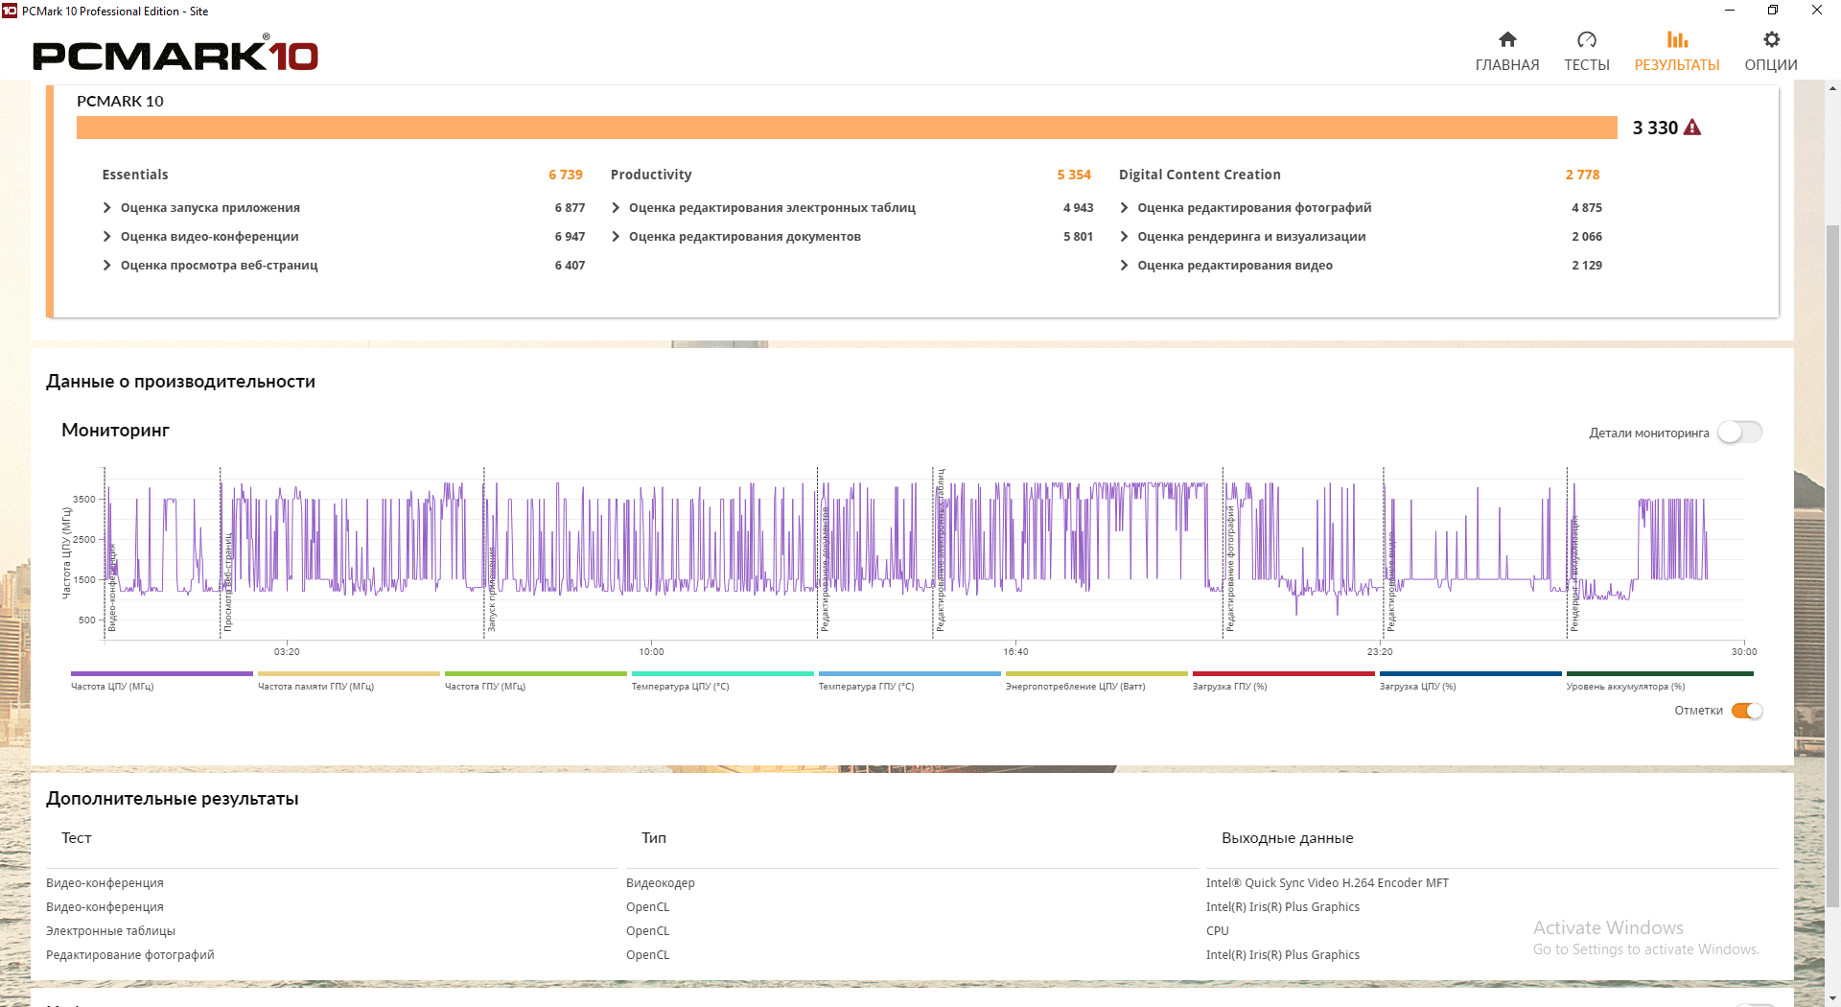Image resolution: width=1841 pixels, height=1007 pixels.
Task: Turn off the Отметки switch
Action: (x=1747, y=711)
